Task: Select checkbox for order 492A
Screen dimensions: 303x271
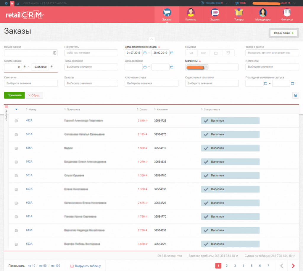Action: point(16,121)
